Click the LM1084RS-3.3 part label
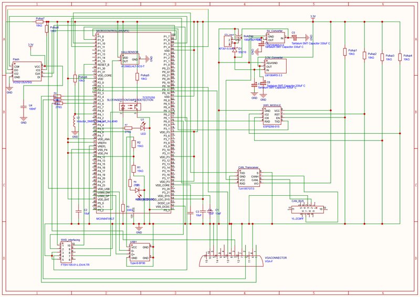The height and width of the screenshot is (297, 420). (x=274, y=75)
